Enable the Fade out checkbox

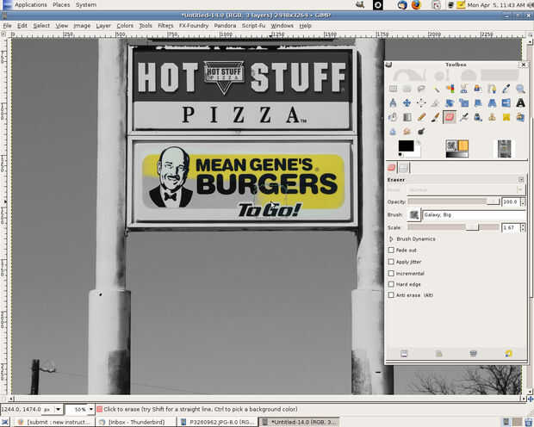pyautogui.click(x=393, y=251)
